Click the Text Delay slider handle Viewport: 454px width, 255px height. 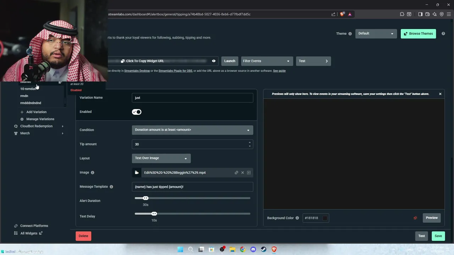point(154,214)
